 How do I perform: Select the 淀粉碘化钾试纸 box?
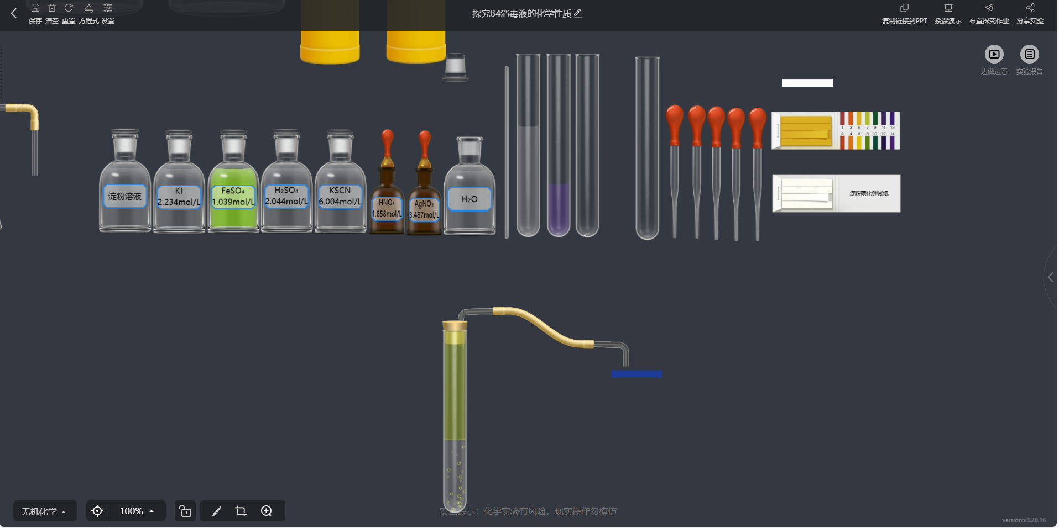point(836,193)
